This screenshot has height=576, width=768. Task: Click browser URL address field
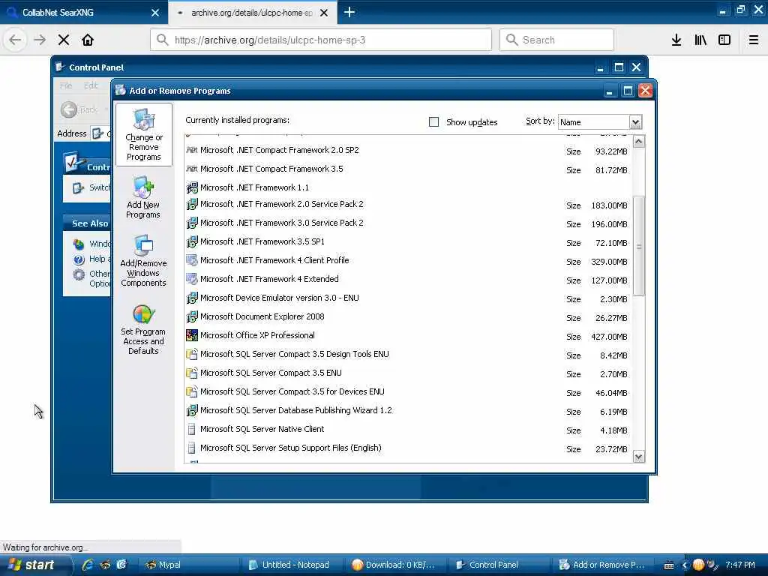(321, 40)
